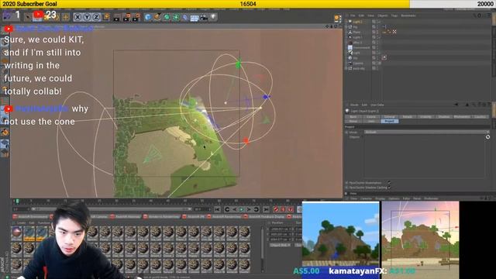Open the blue deformer icon
Viewport: 496px width, 279px height.
click(x=185, y=17)
